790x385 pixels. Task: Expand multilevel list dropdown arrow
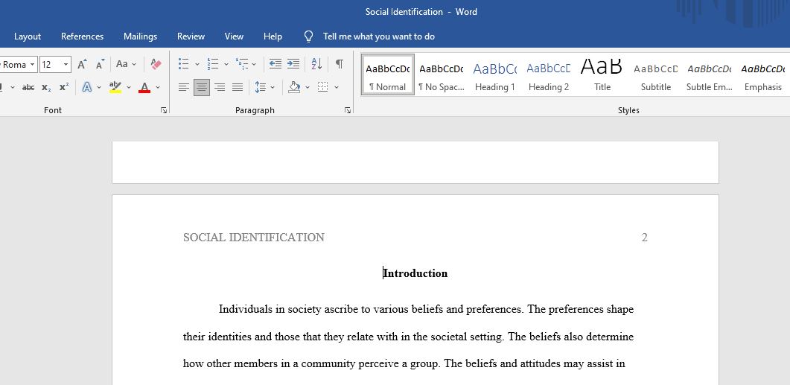(254, 64)
